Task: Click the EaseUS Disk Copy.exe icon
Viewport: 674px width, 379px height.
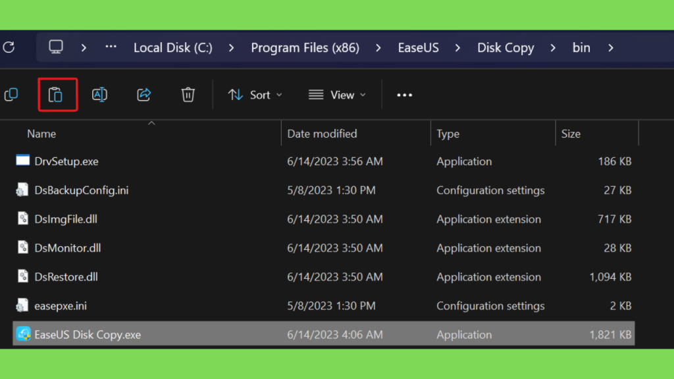Action: coord(23,334)
